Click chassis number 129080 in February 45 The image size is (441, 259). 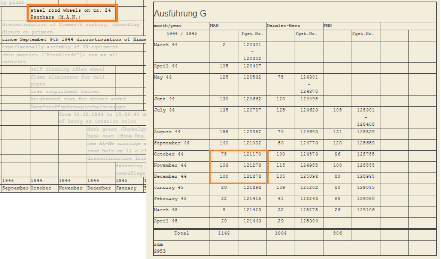coord(366,198)
